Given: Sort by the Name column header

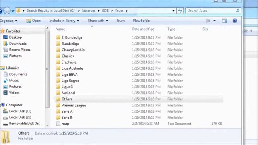Looking at the screenshot, I should click(x=60, y=29).
